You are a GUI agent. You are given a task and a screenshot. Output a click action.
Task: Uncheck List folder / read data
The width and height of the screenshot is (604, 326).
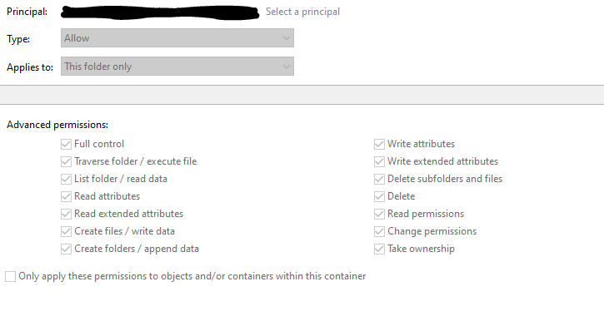pyautogui.click(x=66, y=179)
